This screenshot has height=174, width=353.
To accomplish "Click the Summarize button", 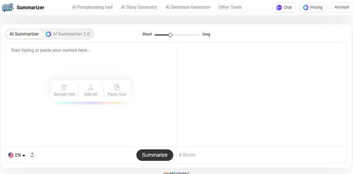I will click(x=155, y=155).
